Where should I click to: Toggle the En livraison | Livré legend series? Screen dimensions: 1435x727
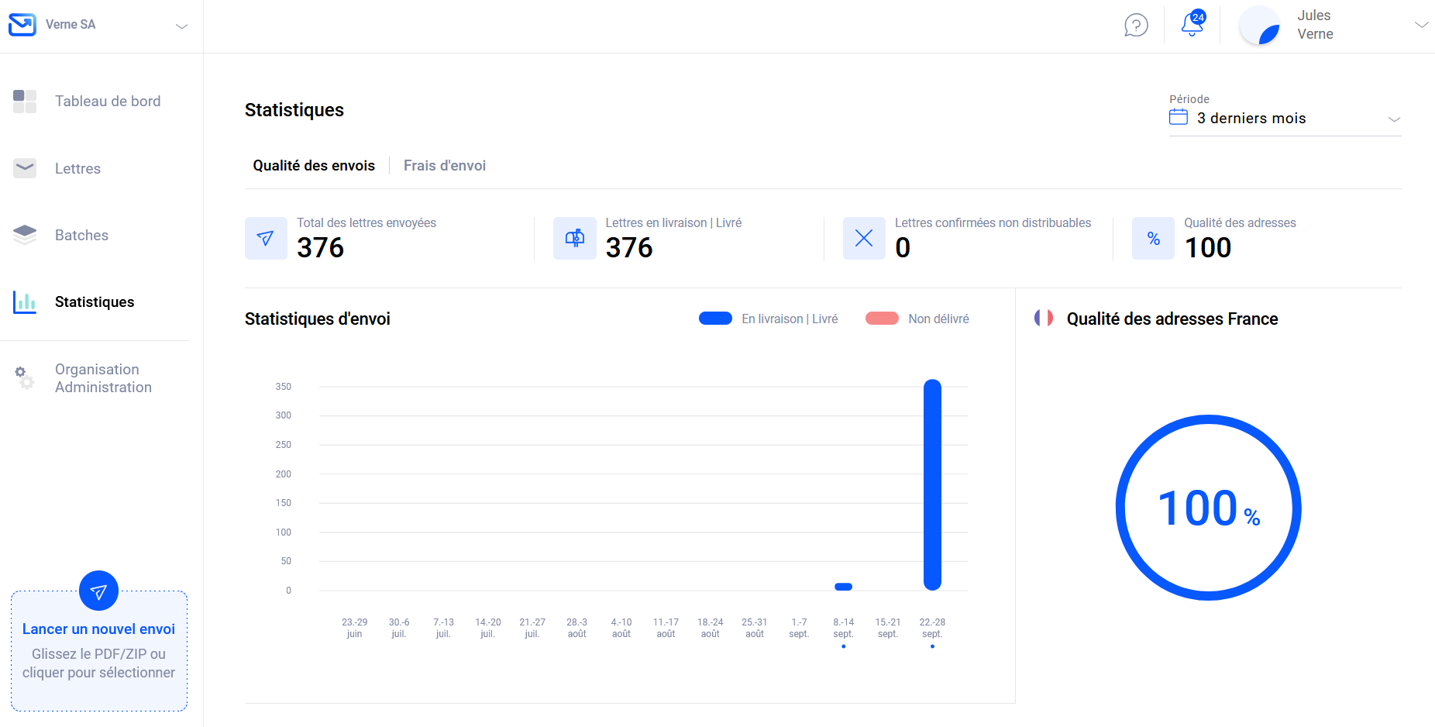(x=768, y=319)
